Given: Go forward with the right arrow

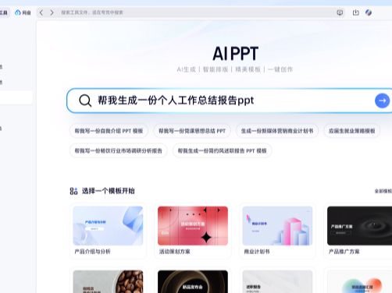Looking at the screenshot, I should [52, 12].
